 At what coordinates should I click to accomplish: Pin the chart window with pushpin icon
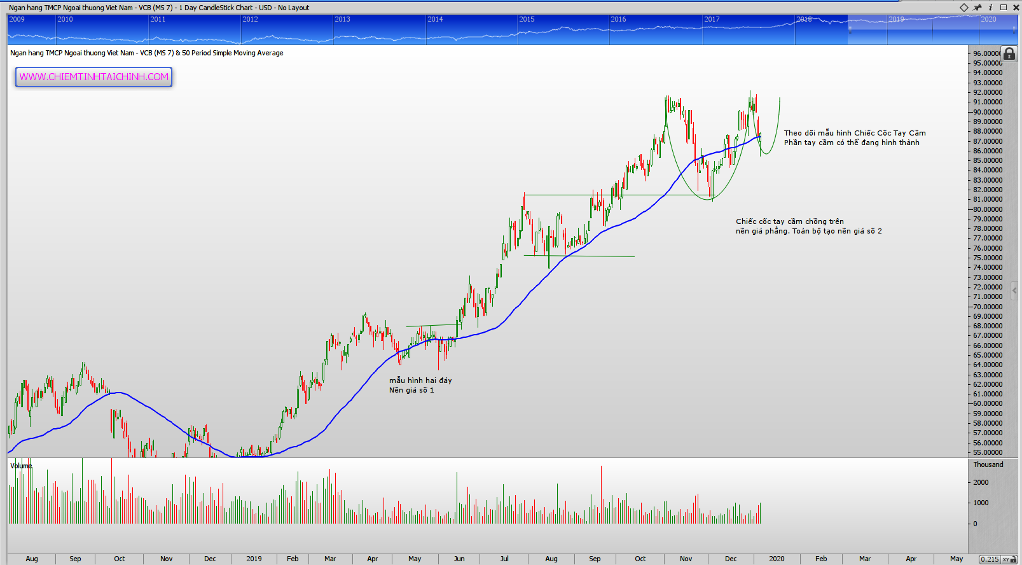pyautogui.click(x=977, y=8)
